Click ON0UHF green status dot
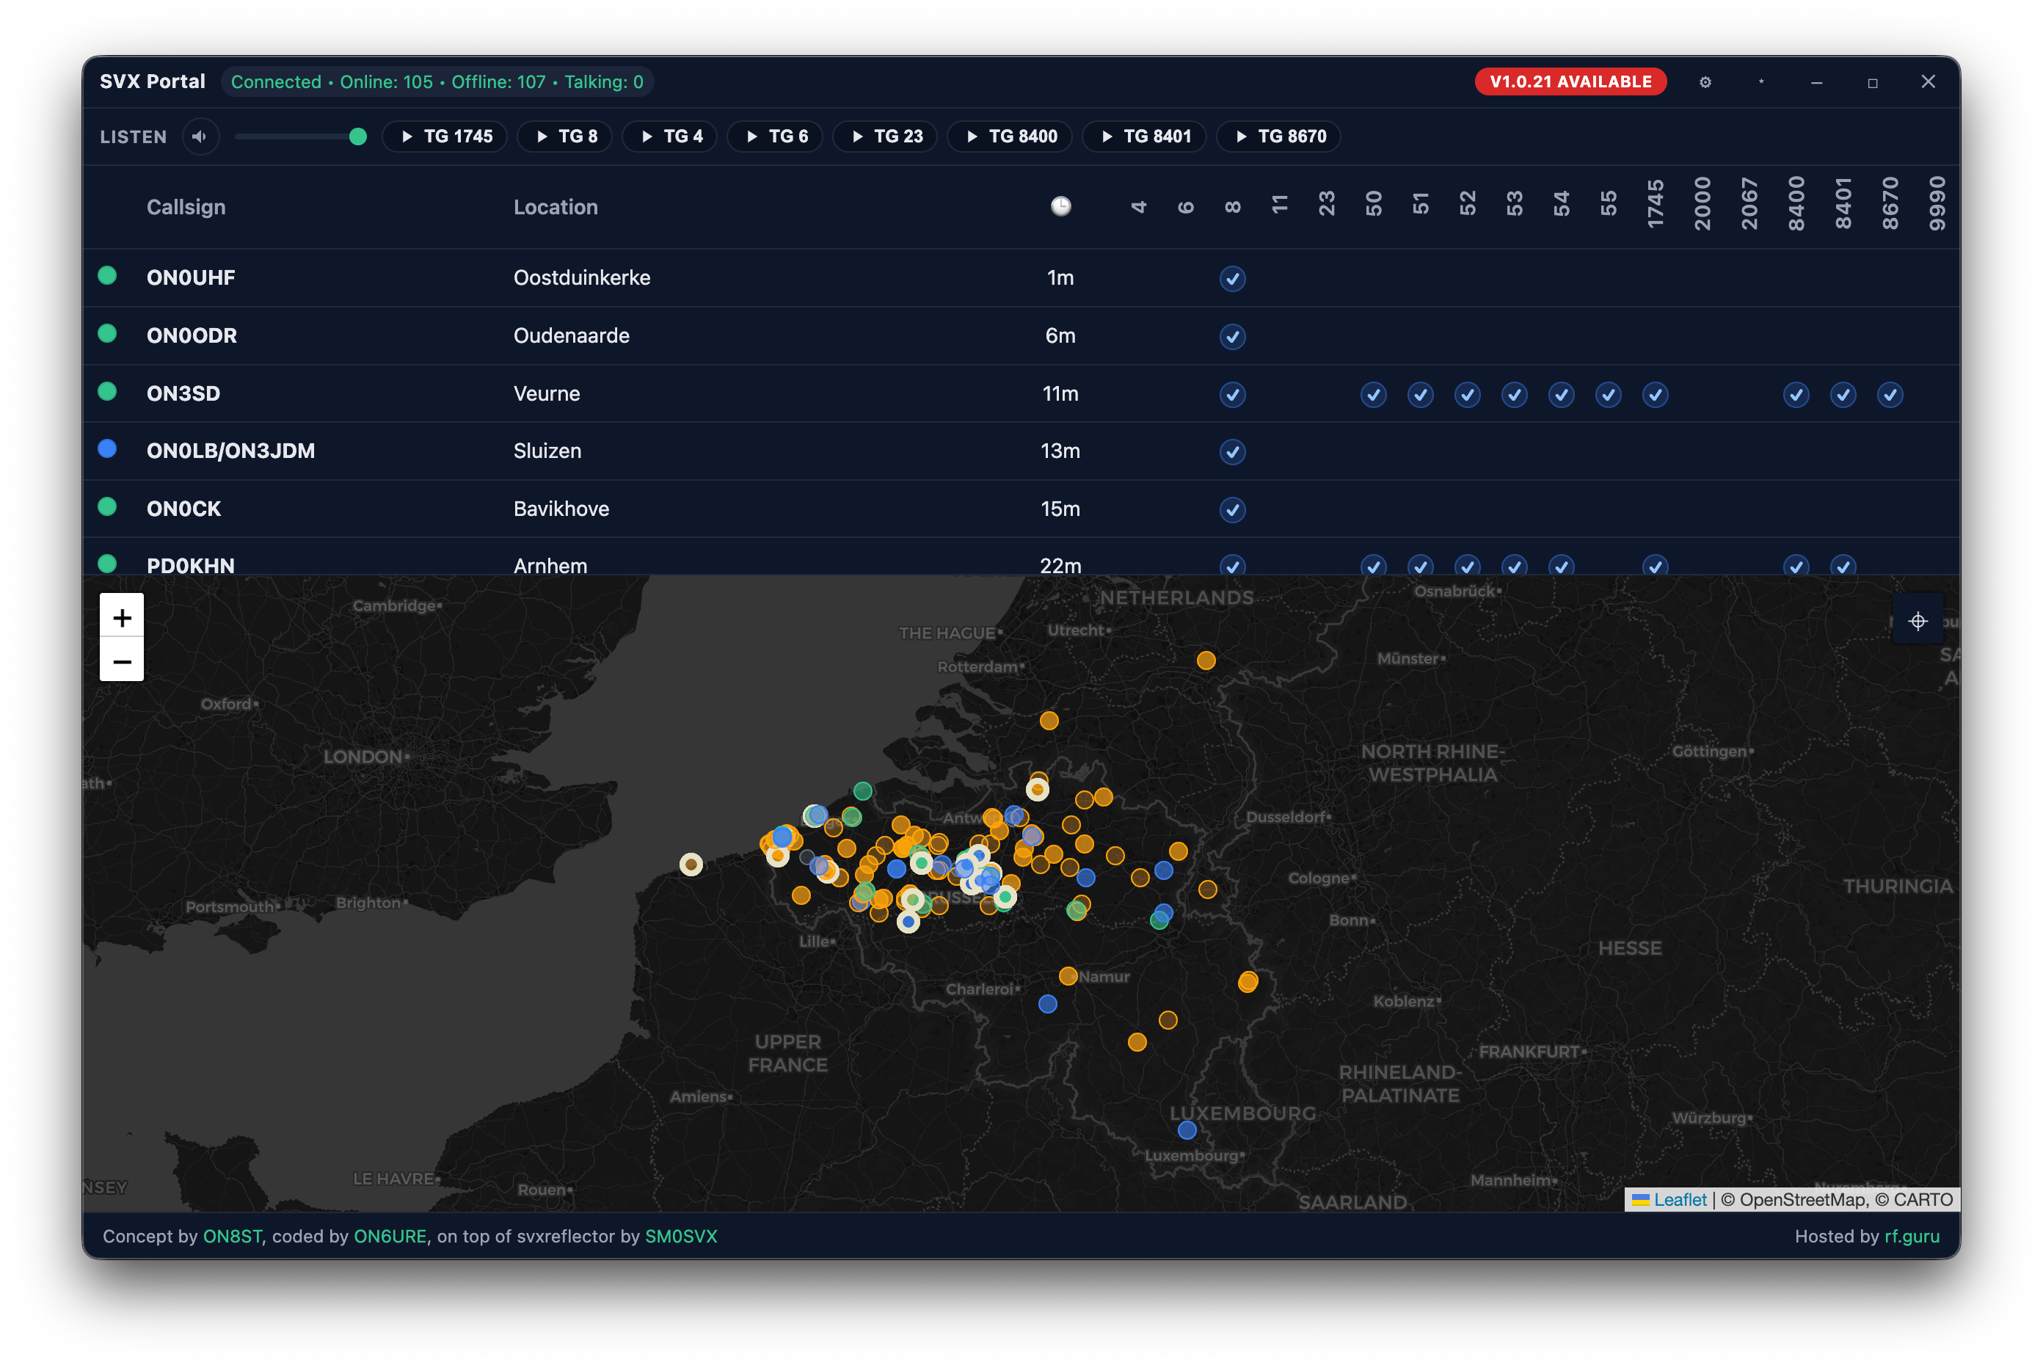Image resolution: width=2043 pixels, height=1368 pixels. [x=107, y=276]
